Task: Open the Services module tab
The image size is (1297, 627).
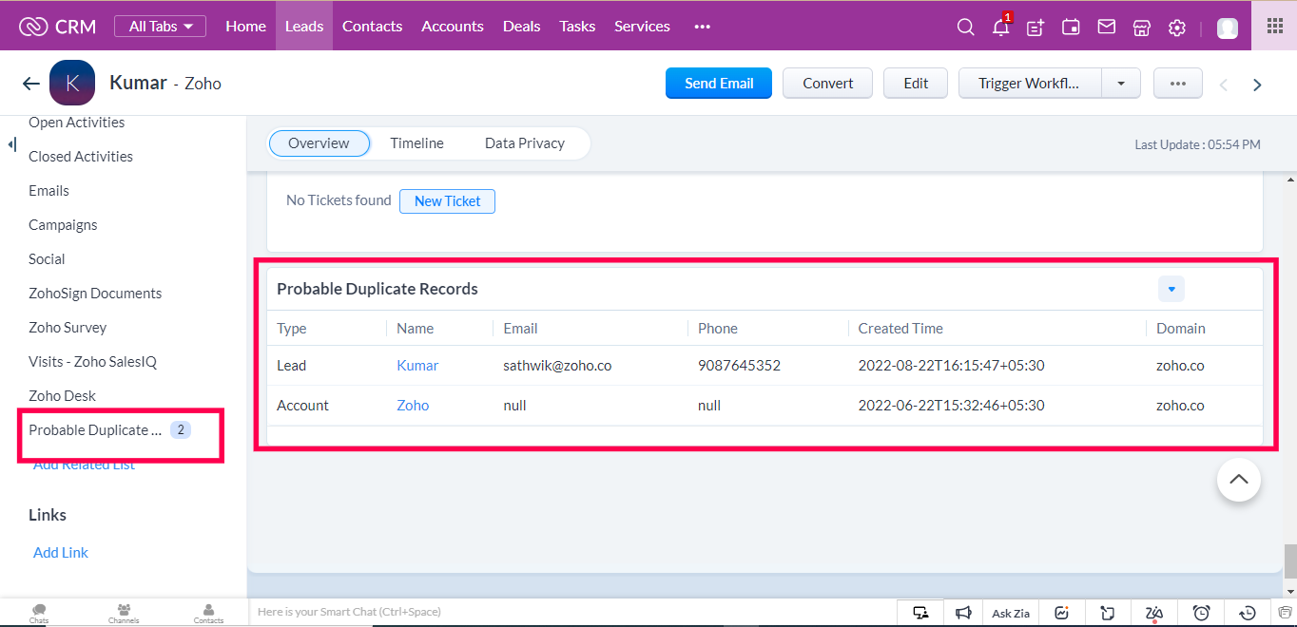Action: (x=642, y=27)
